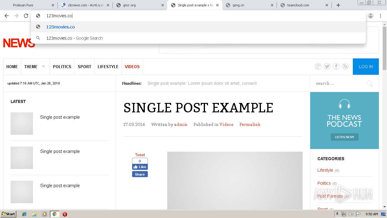
Task: Select the 123movies.co URL suggestion
Action: [198, 27]
